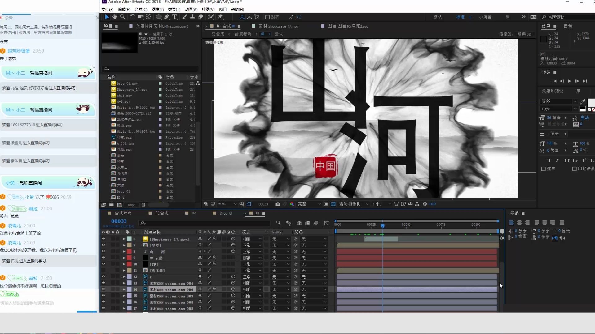Open the show channel color icon

(292, 204)
